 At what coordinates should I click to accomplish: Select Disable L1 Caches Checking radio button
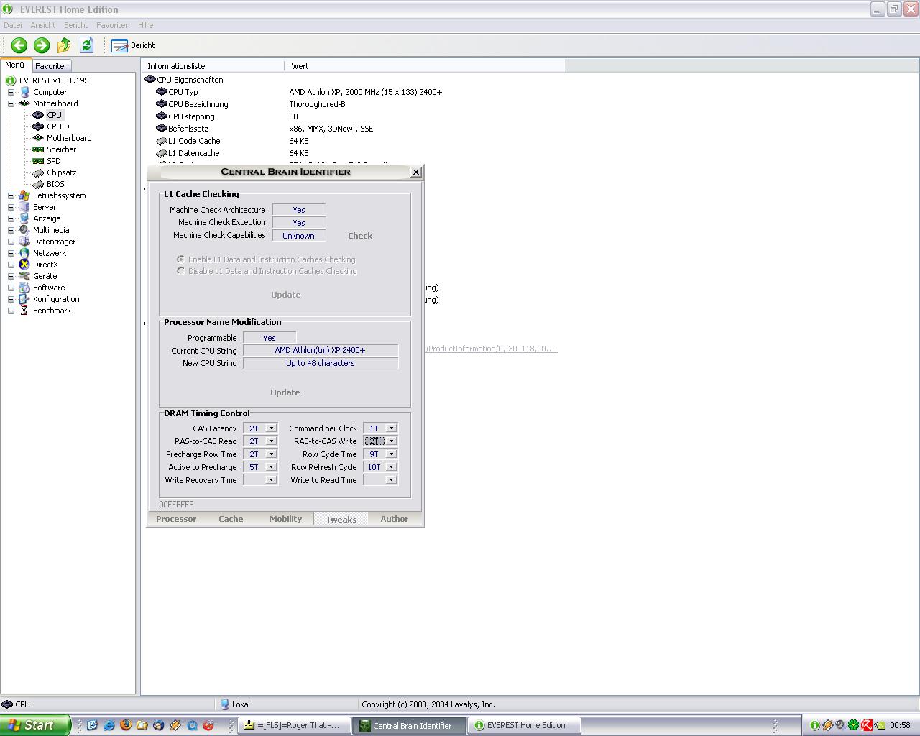tap(180, 270)
